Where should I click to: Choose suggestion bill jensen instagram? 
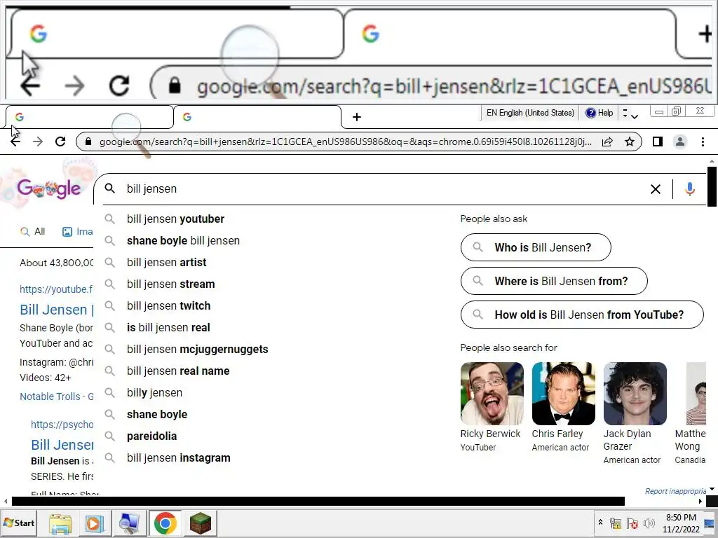(x=179, y=458)
